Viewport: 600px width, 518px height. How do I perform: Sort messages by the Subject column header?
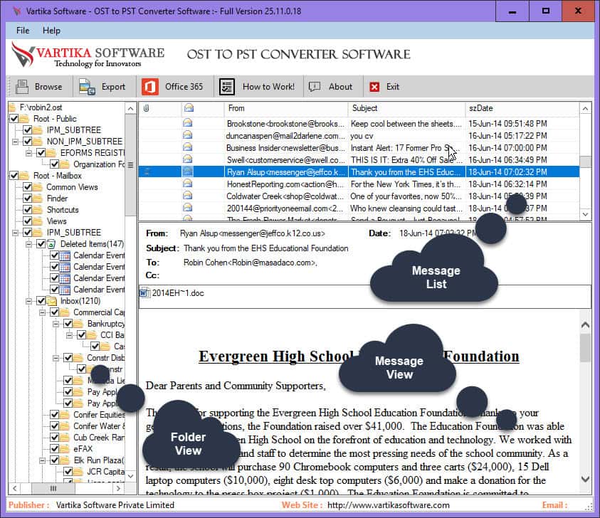click(x=406, y=108)
